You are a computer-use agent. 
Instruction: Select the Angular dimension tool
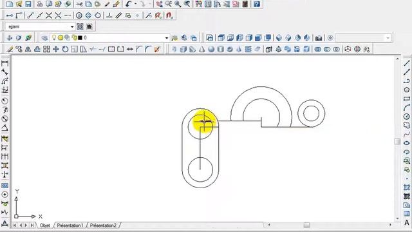pyautogui.click(x=5, y=128)
